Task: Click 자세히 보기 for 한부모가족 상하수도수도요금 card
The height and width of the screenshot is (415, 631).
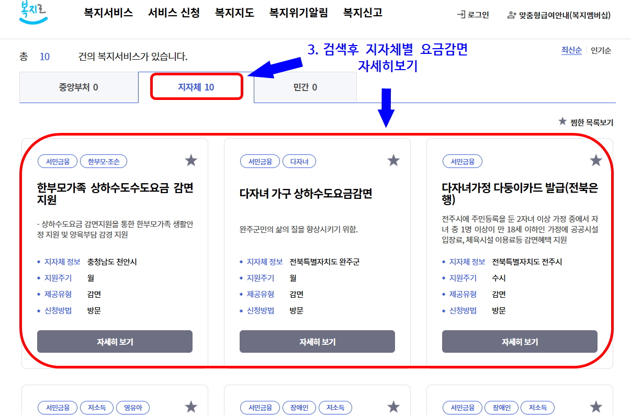Action: tap(115, 342)
